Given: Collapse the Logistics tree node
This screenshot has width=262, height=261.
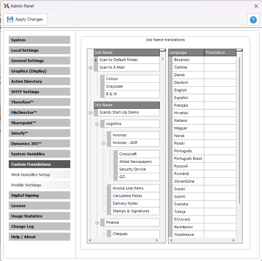Looking at the screenshot, I should [97, 124].
